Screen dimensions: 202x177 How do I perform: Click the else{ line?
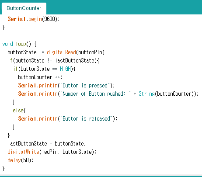point(19,111)
